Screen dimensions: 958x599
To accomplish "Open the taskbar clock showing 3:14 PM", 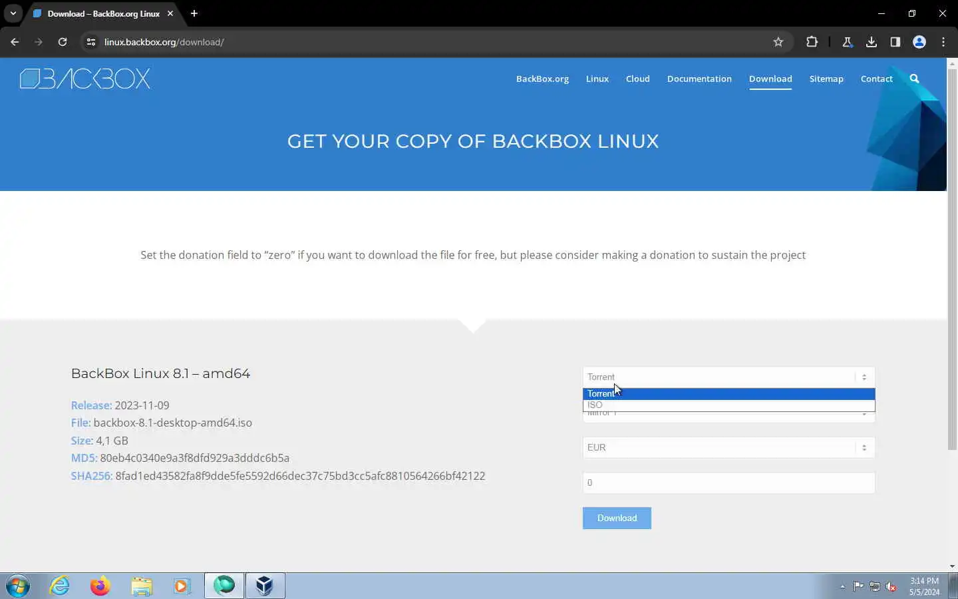I will pyautogui.click(x=924, y=586).
